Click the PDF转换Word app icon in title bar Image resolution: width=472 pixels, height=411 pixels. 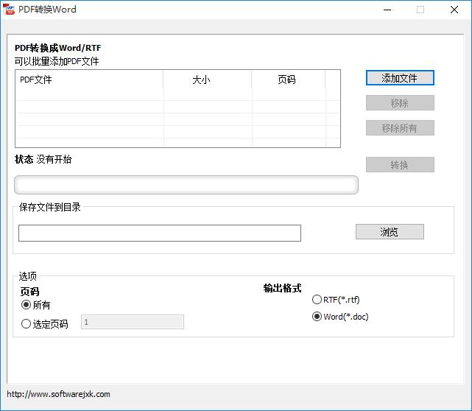point(10,10)
